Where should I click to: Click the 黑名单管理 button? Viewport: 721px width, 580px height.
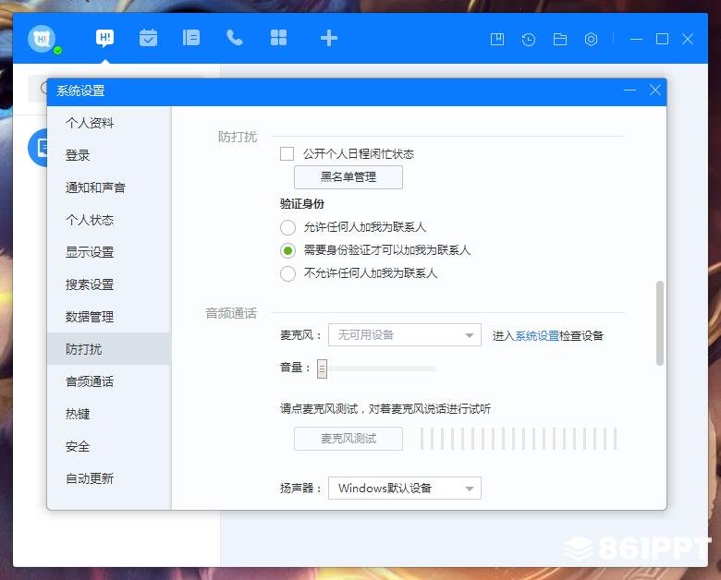(348, 177)
